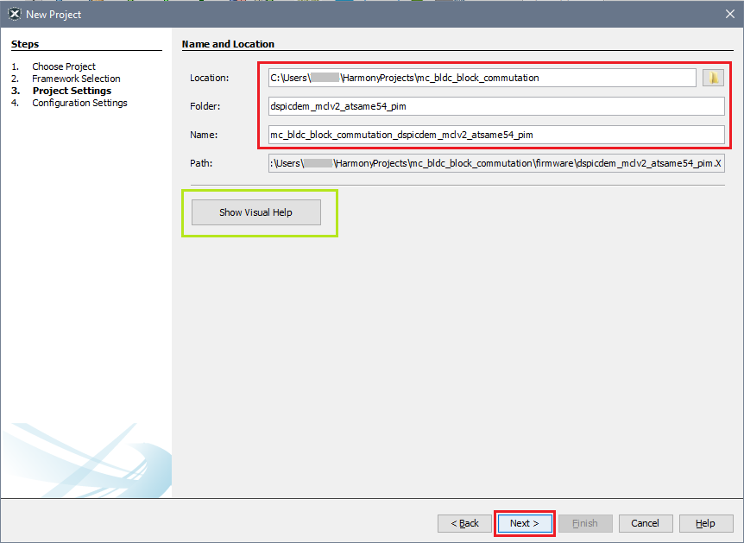Open Help from the bottom button row
The image size is (744, 543).
click(705, 523)
